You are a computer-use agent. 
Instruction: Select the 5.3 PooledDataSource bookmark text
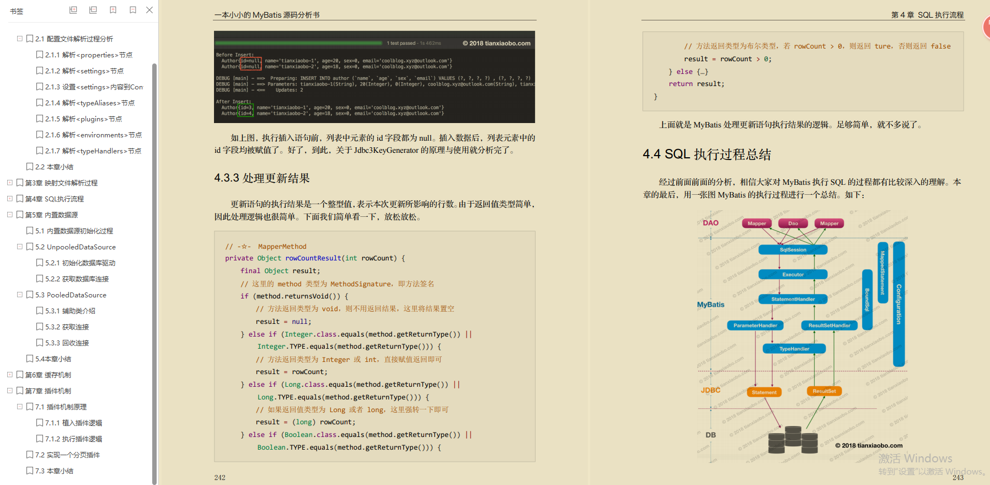71,295
